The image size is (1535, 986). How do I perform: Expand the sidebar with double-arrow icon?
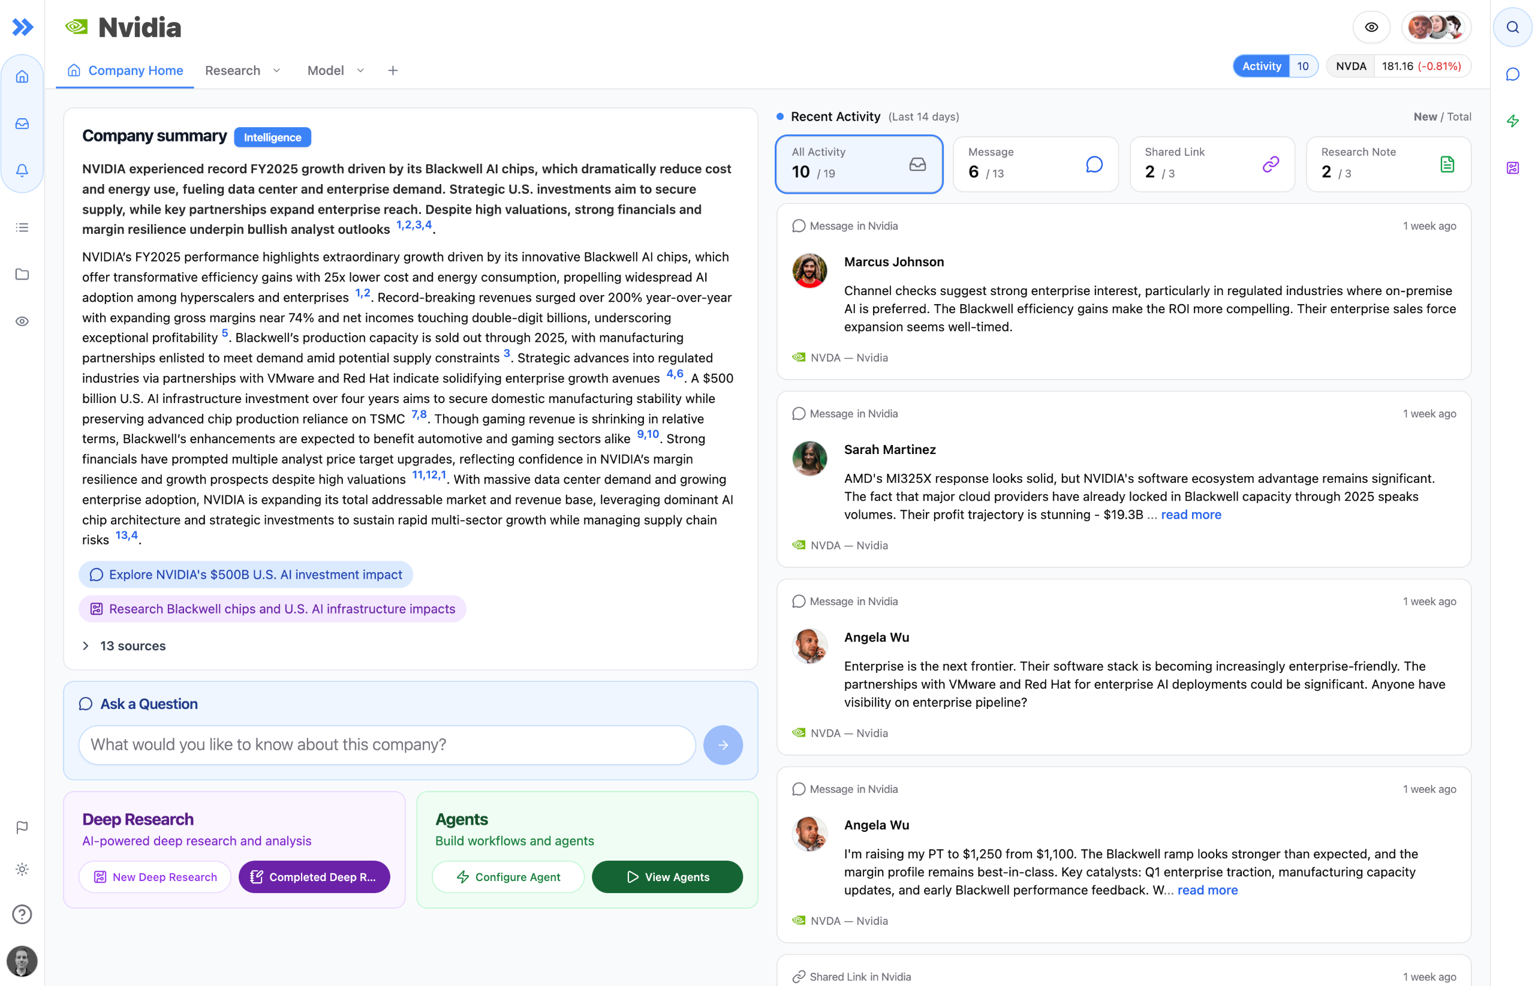(x=22, y=27)
